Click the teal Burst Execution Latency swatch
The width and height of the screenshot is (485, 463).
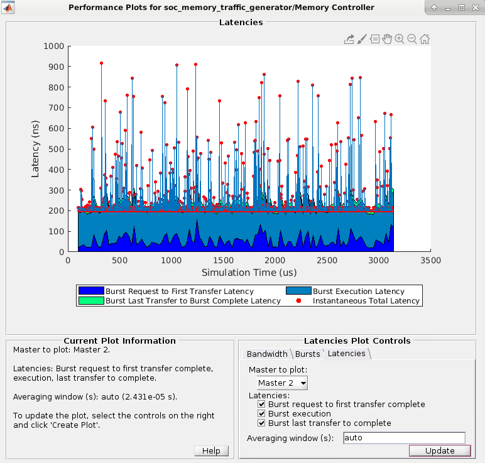298,291
